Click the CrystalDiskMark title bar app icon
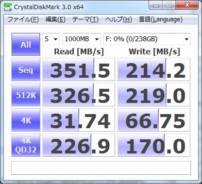The height and width of the screenshot is (184, 202). pyautogui.click(x=8, y=7)
